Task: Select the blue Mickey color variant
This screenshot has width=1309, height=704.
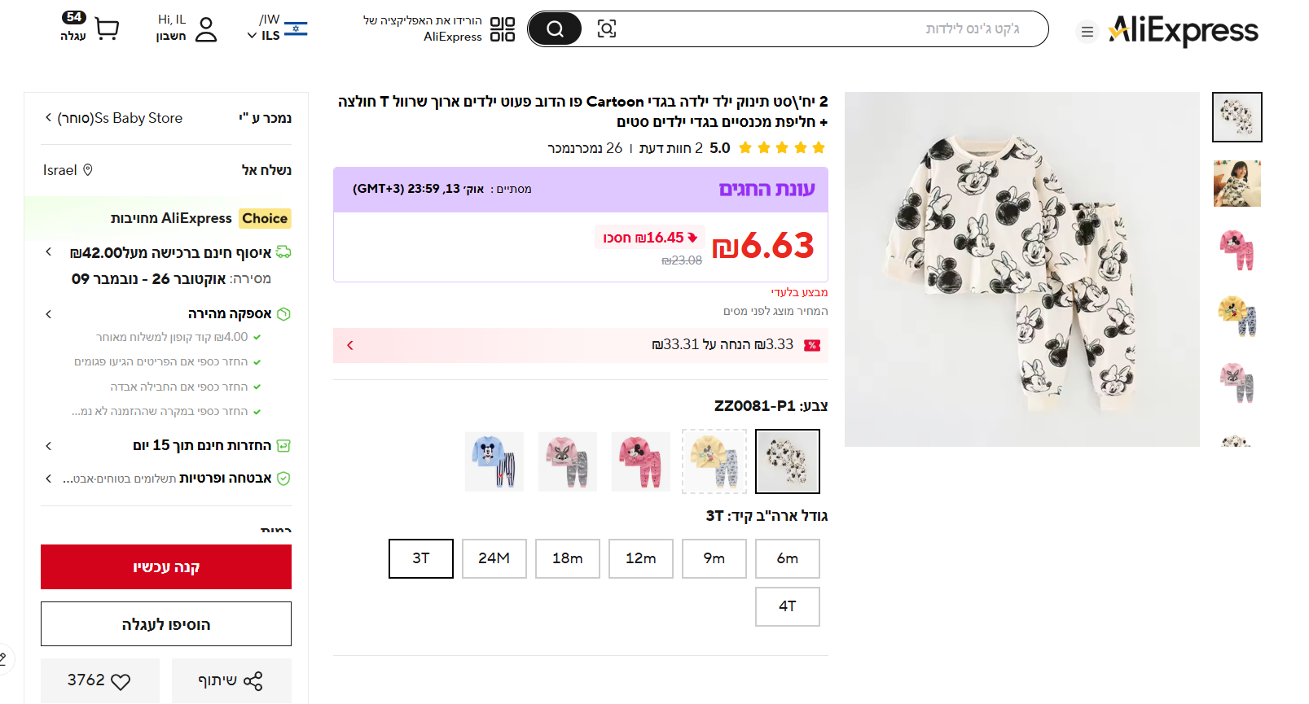Action: tap(494, 461)
